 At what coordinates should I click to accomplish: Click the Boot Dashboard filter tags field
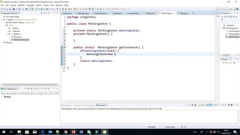click(x=30, y=93)
